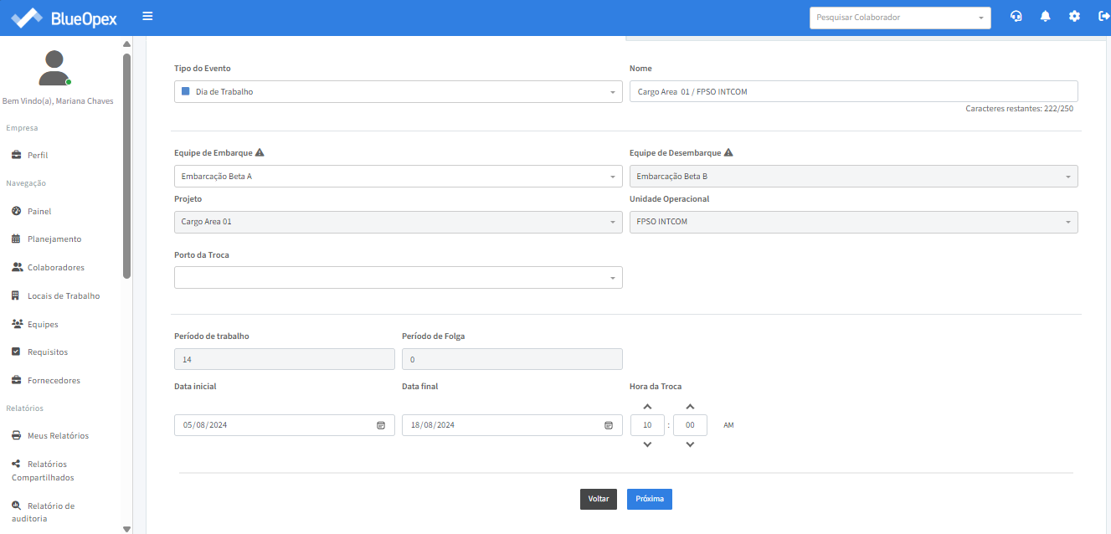Viewport: 1111px width, 534px height.
Task: Click the sidebar scrollbar thumb
Action: (x=126, y=166)
